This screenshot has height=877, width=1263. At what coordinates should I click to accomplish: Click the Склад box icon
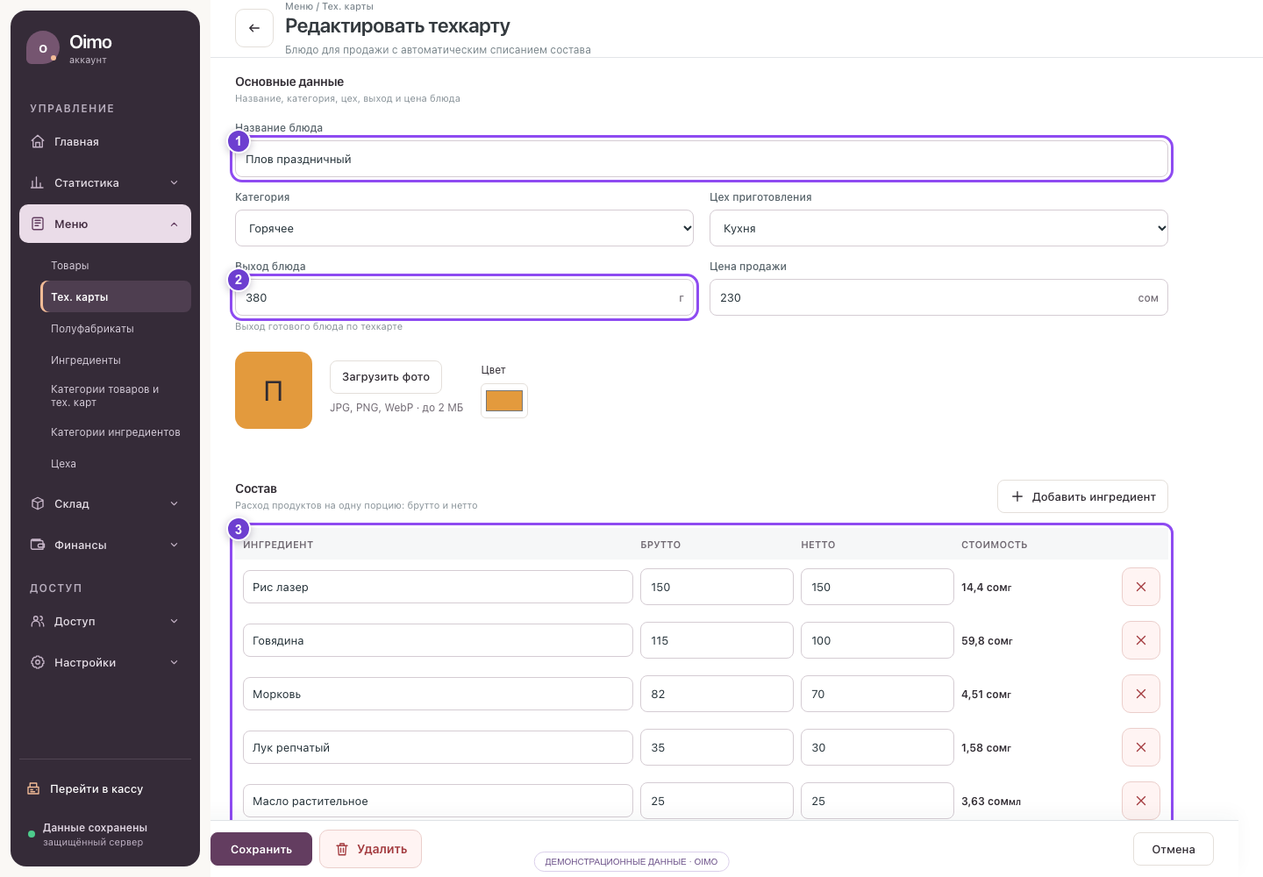click(38, 503)
